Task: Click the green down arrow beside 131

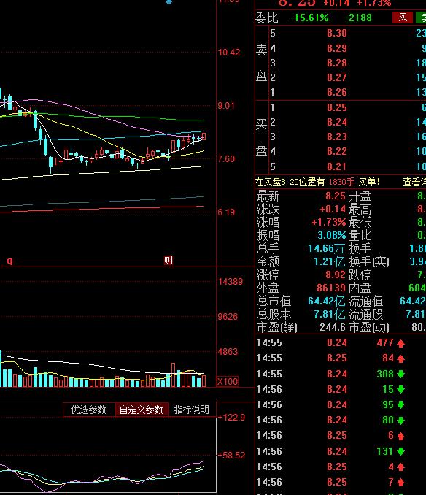Action: pos(400,452)
